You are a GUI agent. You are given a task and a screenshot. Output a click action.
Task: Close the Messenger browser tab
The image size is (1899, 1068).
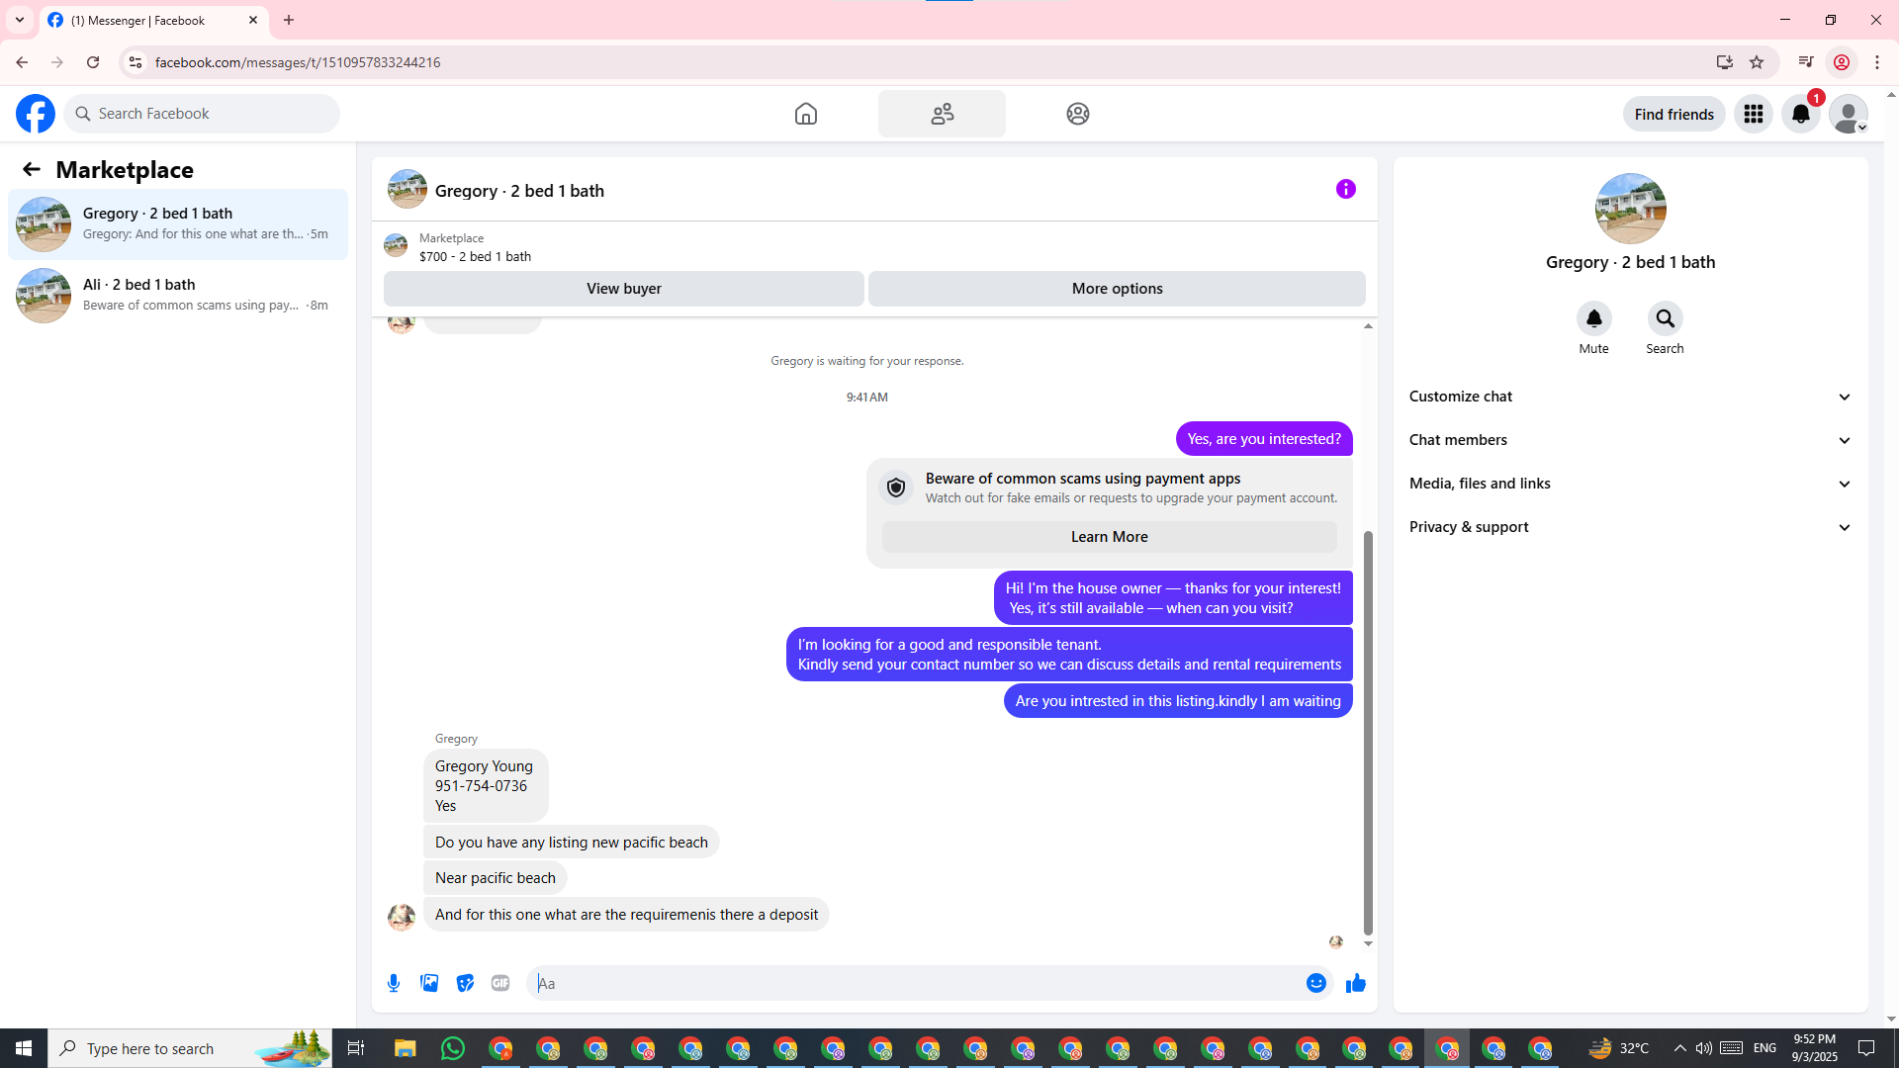pyautogui.click(x=253, y=20)
